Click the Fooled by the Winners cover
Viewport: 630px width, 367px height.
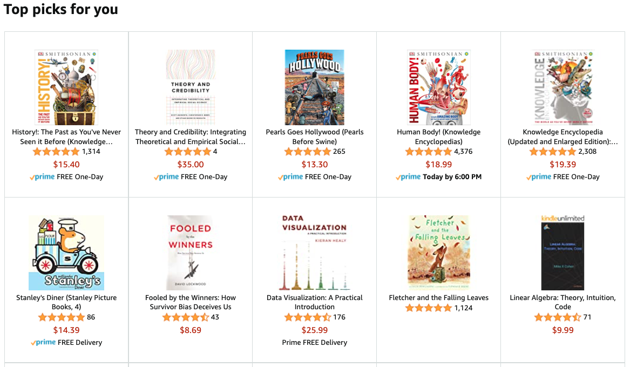coord(191,253)
